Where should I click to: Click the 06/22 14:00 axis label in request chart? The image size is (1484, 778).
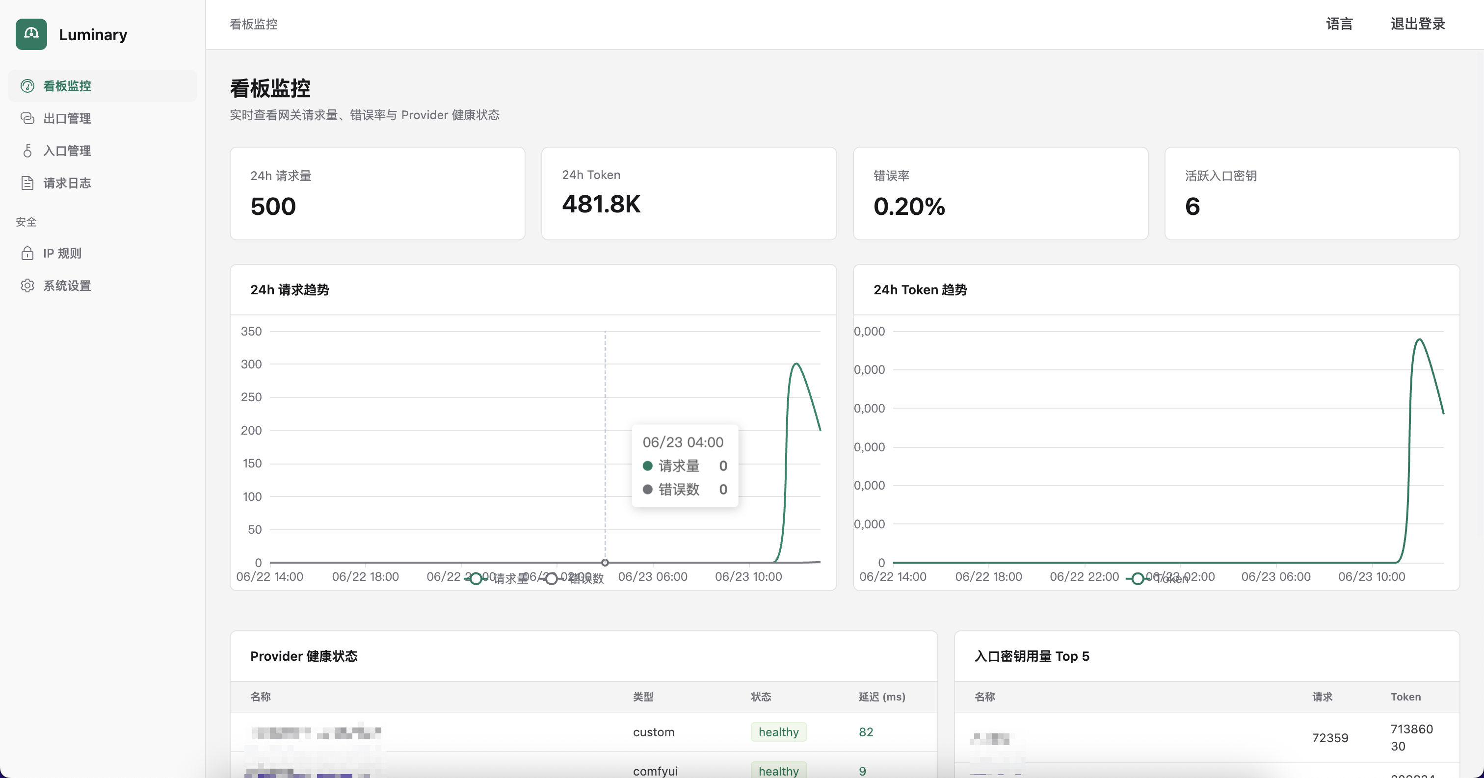tap(269, 576)
